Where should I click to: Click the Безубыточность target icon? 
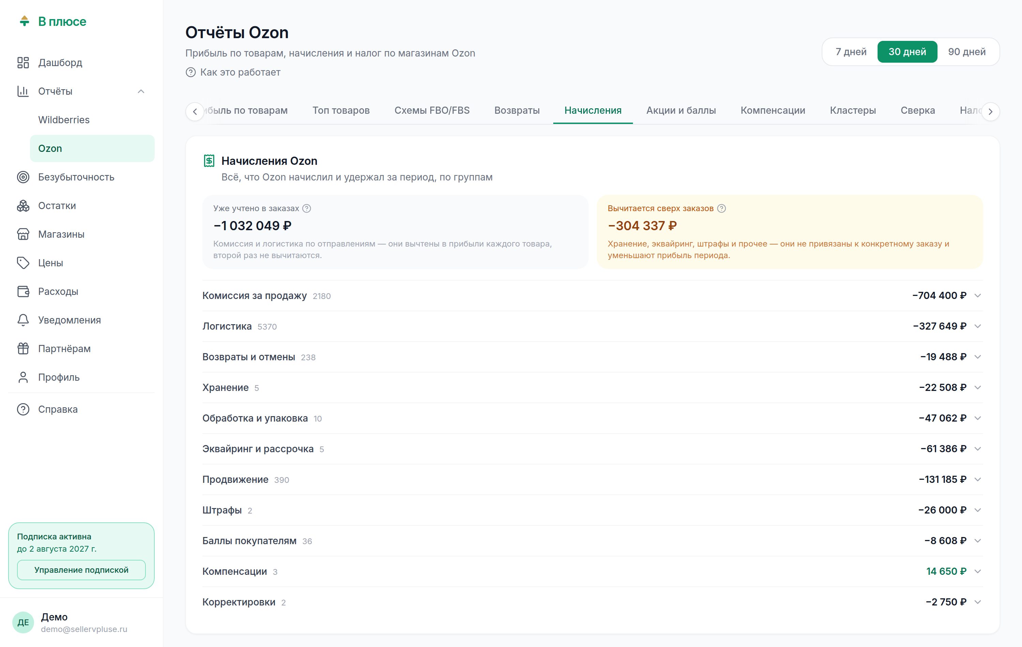[x=23, y=177]
